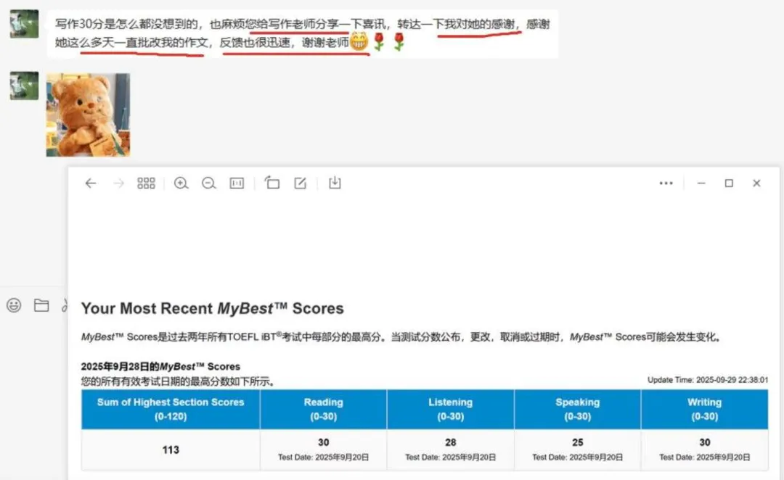Select the message about writing 30 score
This screenshot has height=480, width=784.
pyautogui.click(x=303, y=33)
